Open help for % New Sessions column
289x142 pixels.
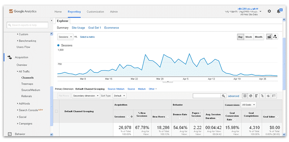[142, 120]
